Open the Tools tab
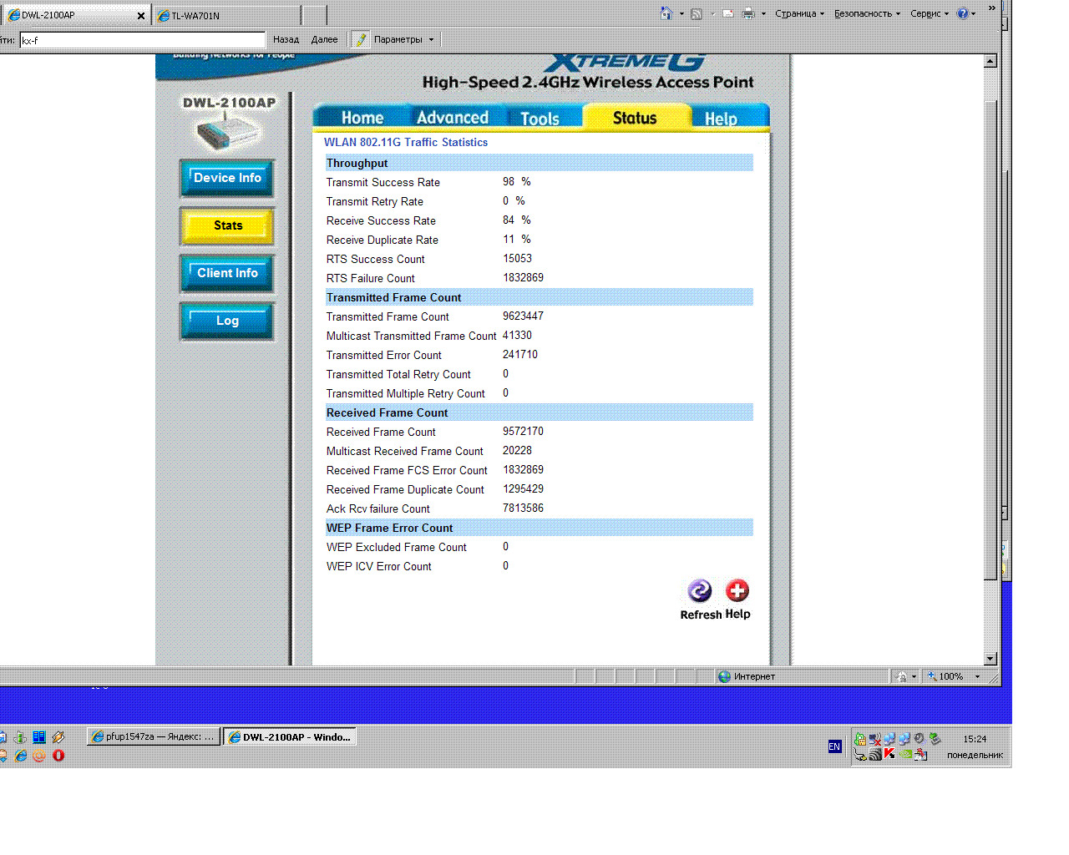The height and width of the screenshot is (855, 1069). [540, 119]
